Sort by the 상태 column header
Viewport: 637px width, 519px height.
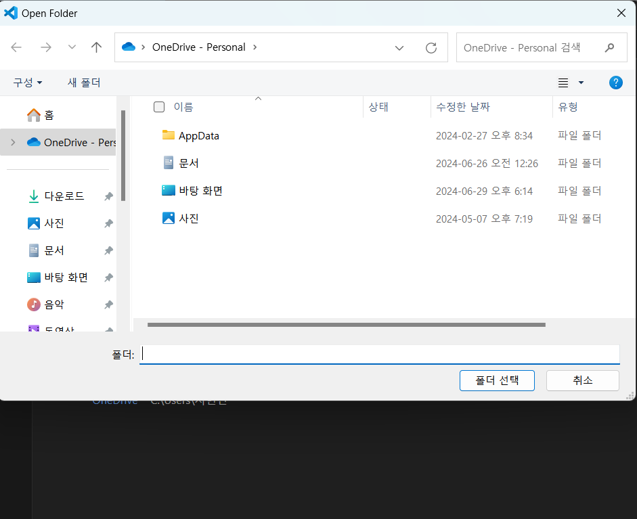378,107
